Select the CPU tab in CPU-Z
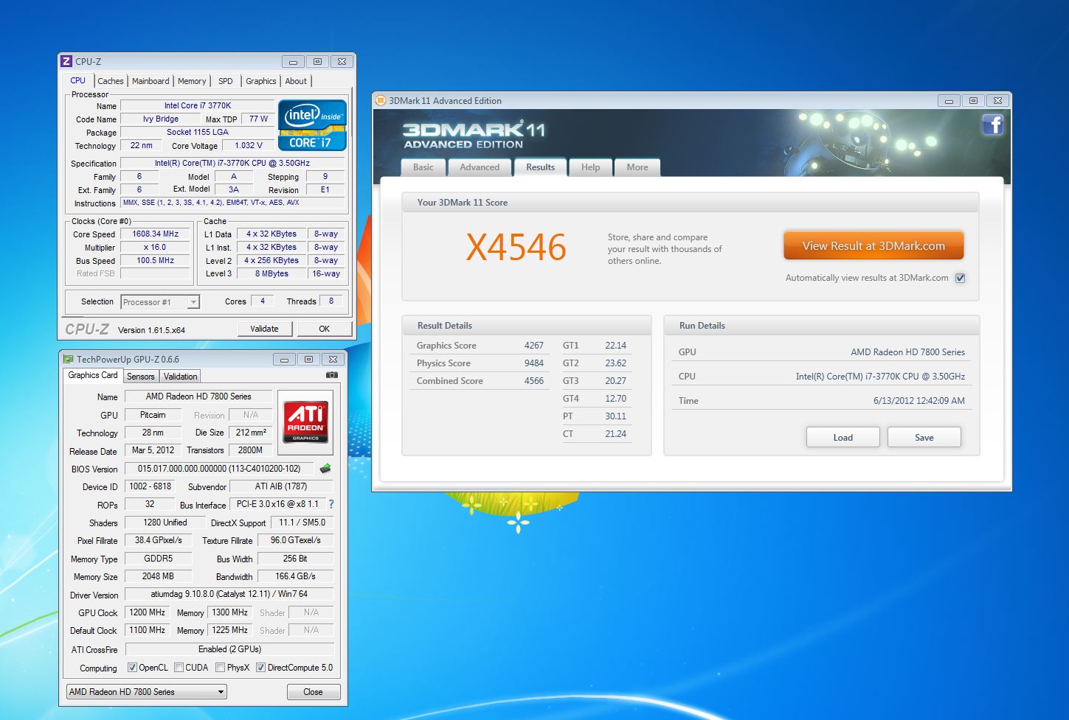 tap(78, 80)
